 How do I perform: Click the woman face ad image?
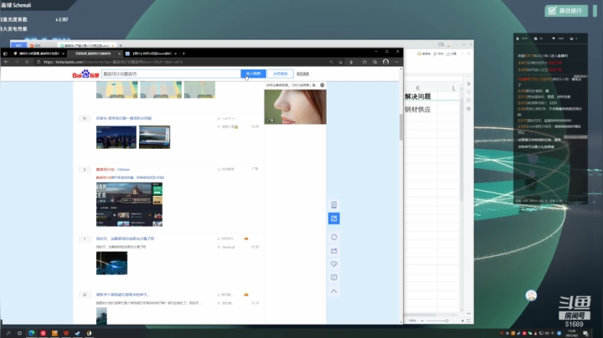tap(296, 107)
